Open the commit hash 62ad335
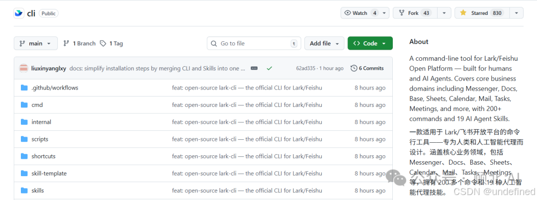This screenshot has height=200, width=537. tap(306, 68)
